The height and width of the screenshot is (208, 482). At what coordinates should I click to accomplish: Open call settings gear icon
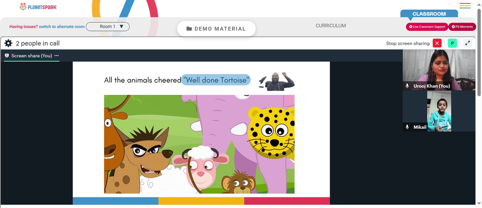coord(8,43)
